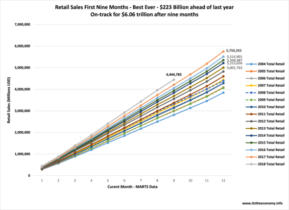This screenshot has width=289, height=210.
Task: Click the 2018 data point at month 9
Action: pyautogui.click(x=174, y=80)
